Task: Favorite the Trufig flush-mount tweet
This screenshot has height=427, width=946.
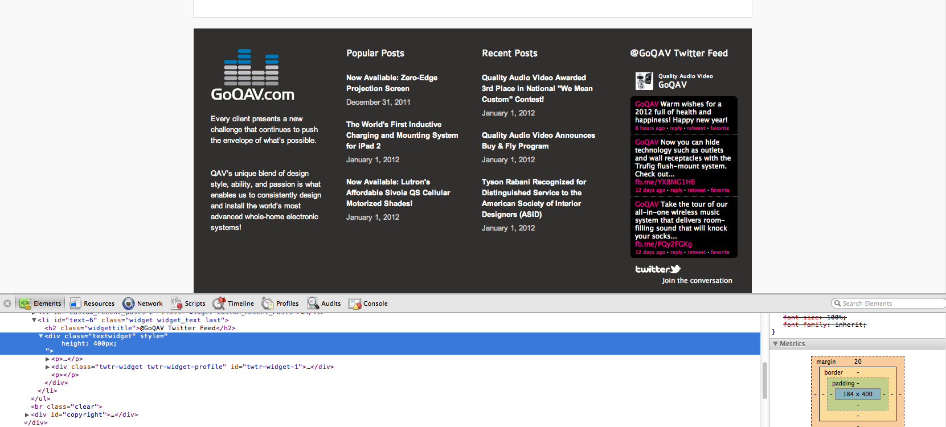Action: [720, 190]
